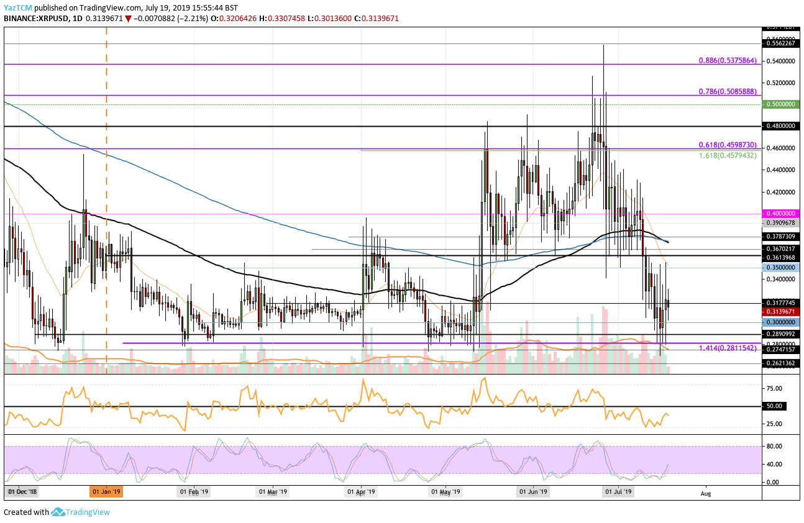
Task: Click the 0.4800000 price axis label
Action: click(x=780, y=126)
